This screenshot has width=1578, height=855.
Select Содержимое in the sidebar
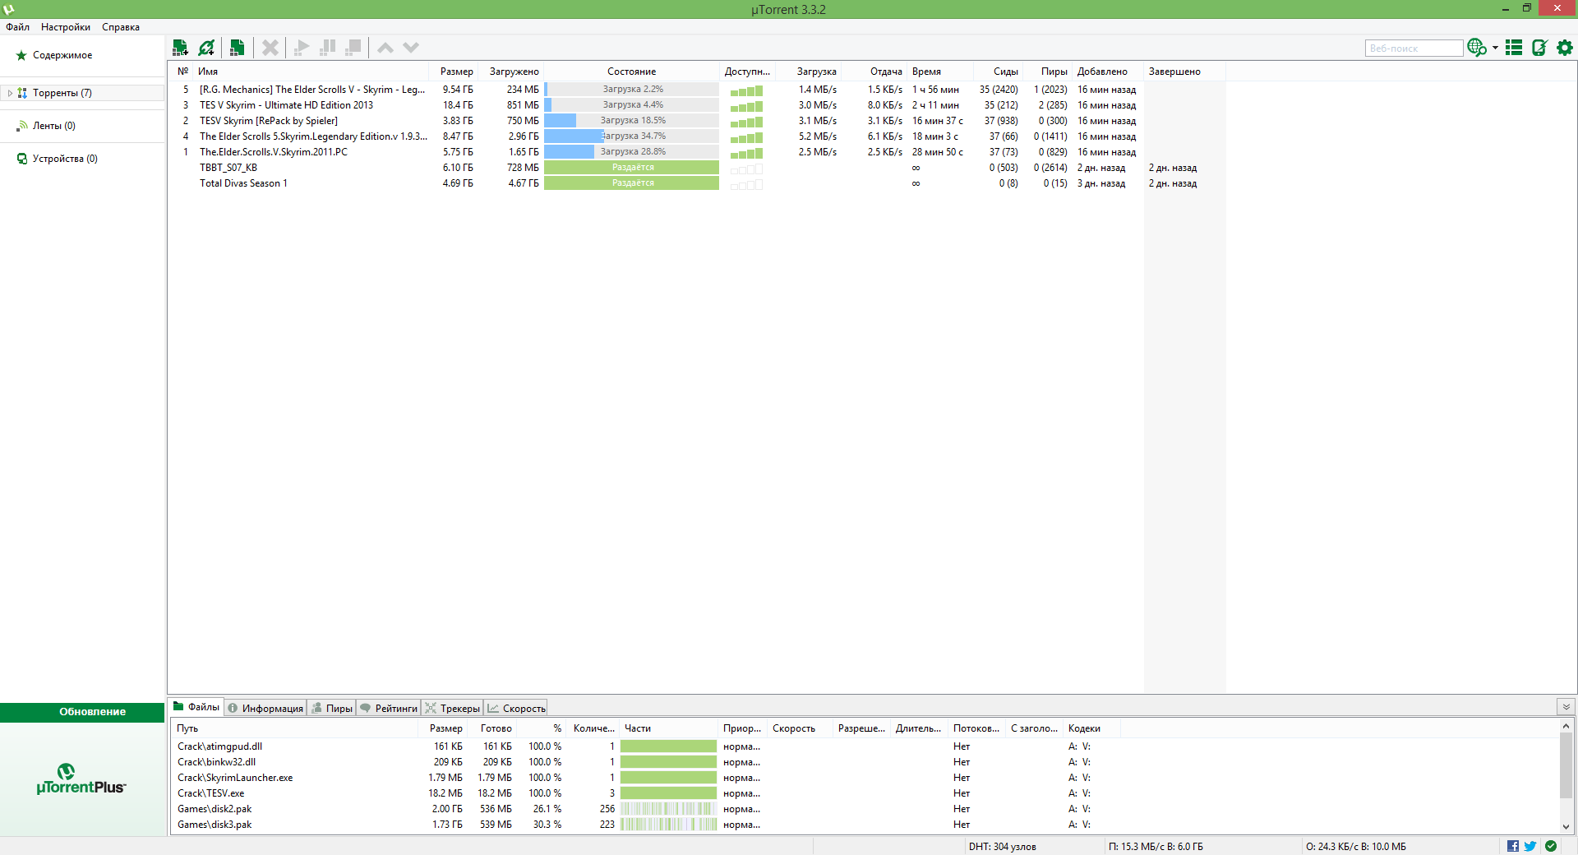tap(62, 55)
